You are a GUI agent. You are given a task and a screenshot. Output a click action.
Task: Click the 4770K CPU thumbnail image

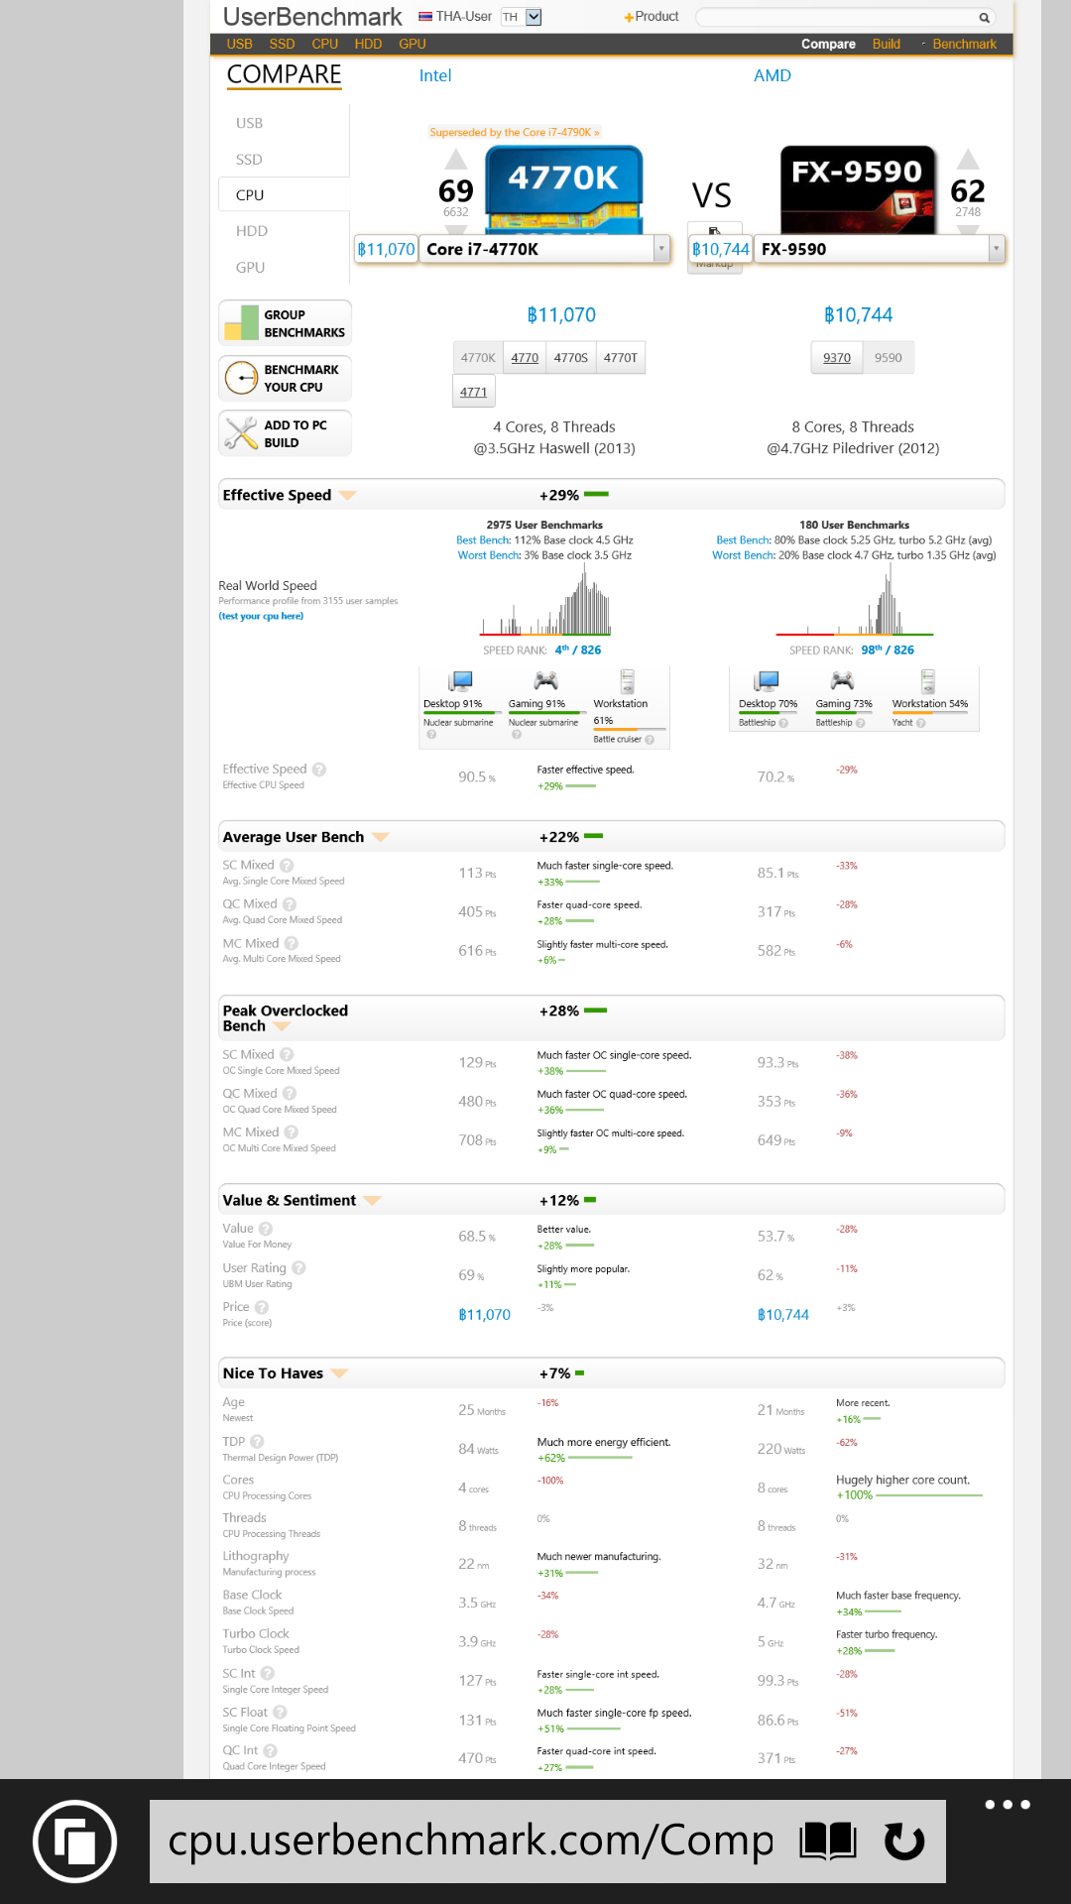tap(563, 189)
